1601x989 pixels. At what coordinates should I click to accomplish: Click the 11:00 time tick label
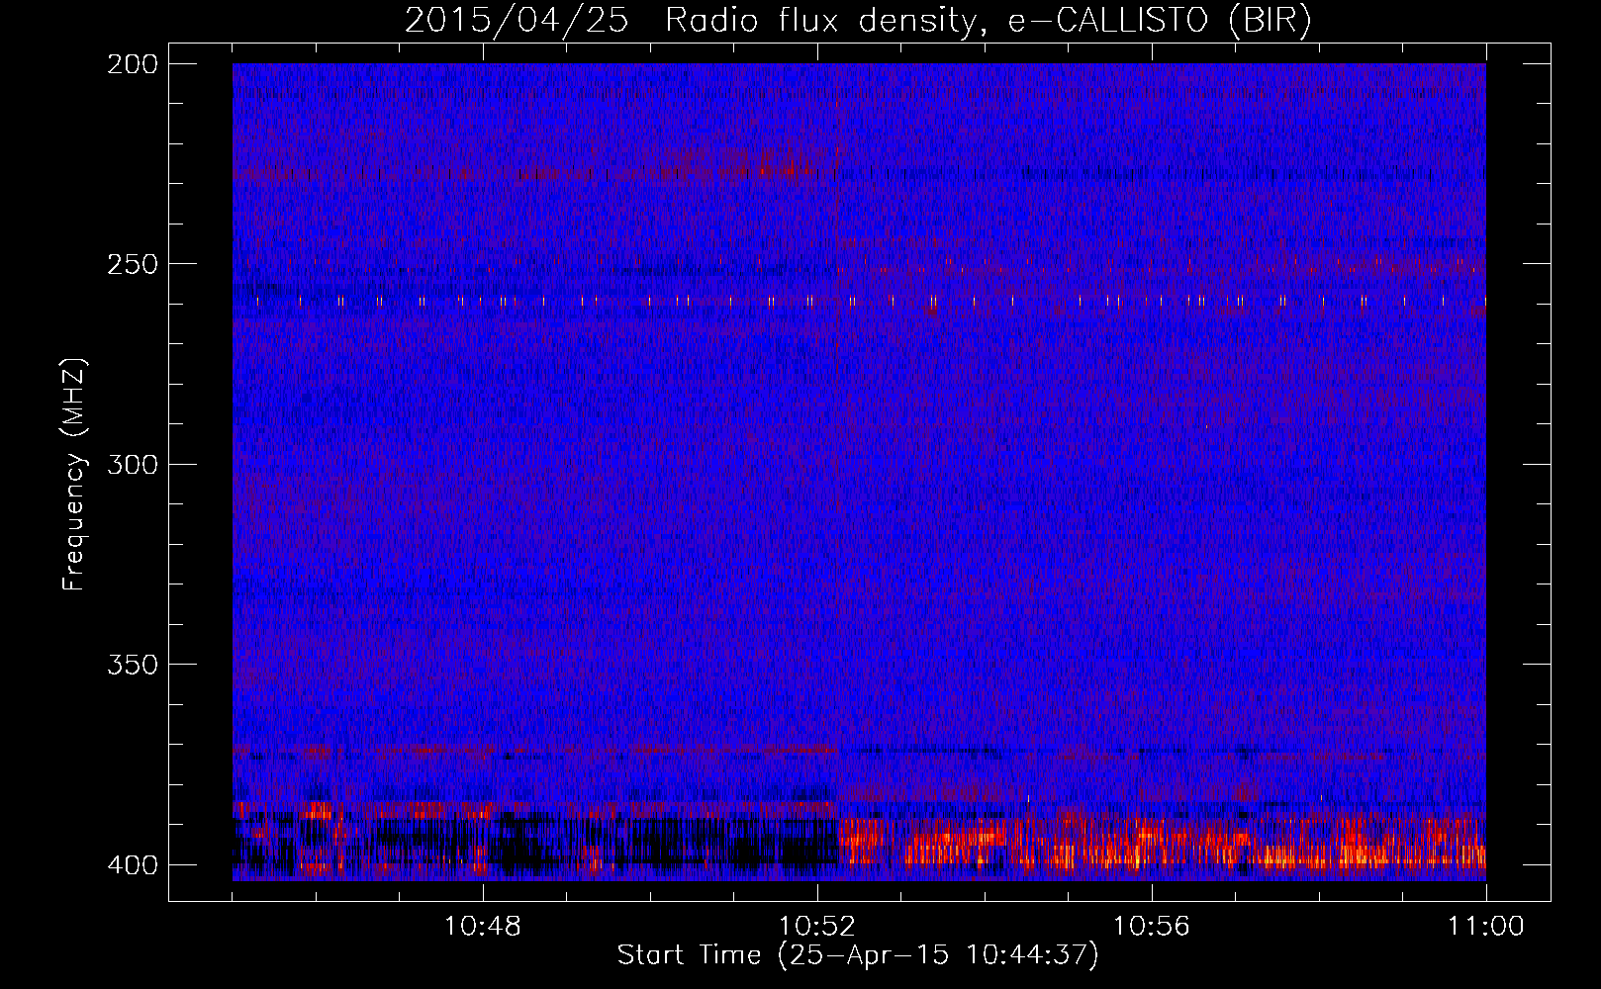[1486, 927]
